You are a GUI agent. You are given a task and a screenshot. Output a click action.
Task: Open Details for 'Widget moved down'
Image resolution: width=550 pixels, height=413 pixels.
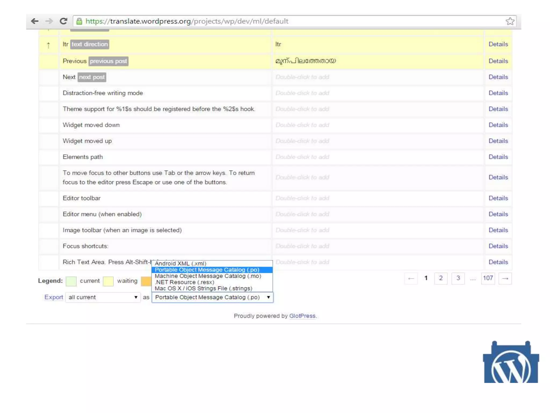click(498, 125)
